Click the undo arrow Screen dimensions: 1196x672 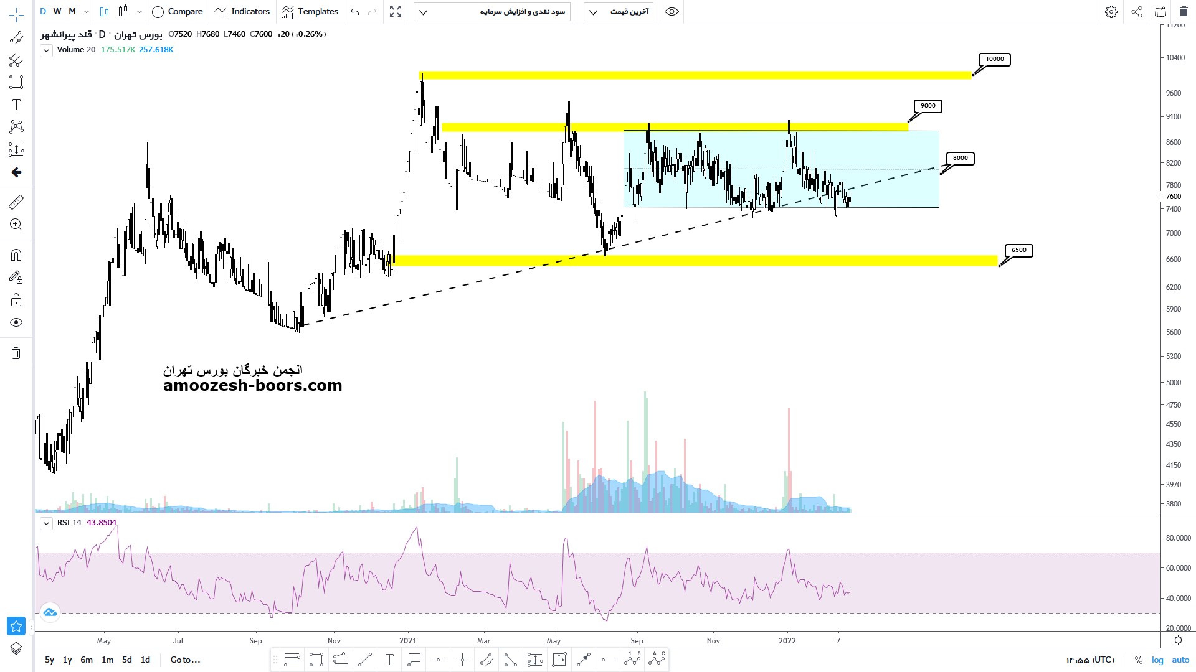pyautogui.click(x=355, y=12)
